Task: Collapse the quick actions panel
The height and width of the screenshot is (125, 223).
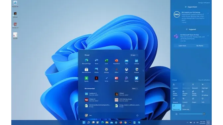Action: pyautogui.click(x=174, y=80)
